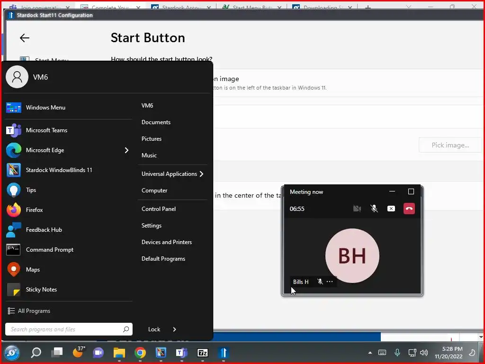The image size is (485, 364).
Task: Open Control Panel
Action: 159,209
